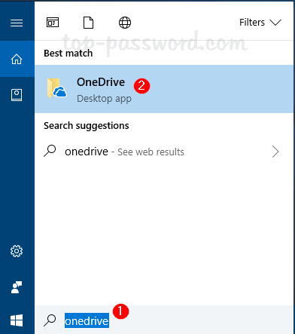Expand the arrow beside onedrive web results
Screen dimensions: 295x334
275,152
